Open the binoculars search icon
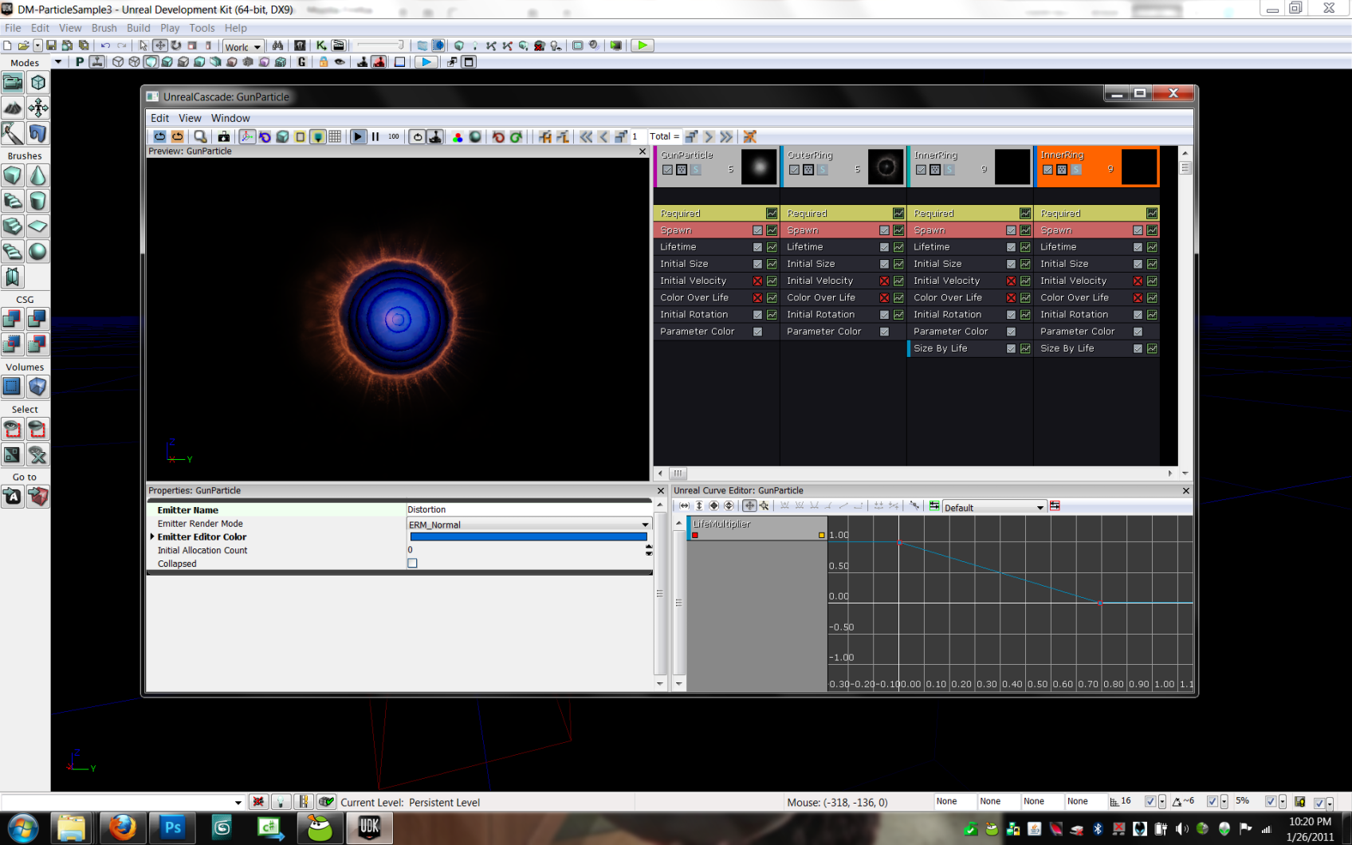 click(x=277, y=45)
